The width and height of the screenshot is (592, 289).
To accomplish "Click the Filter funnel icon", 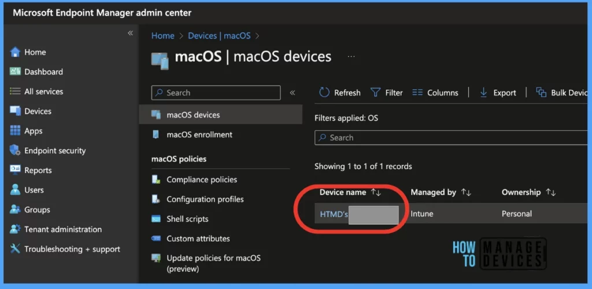I will [x=375, y=92].
